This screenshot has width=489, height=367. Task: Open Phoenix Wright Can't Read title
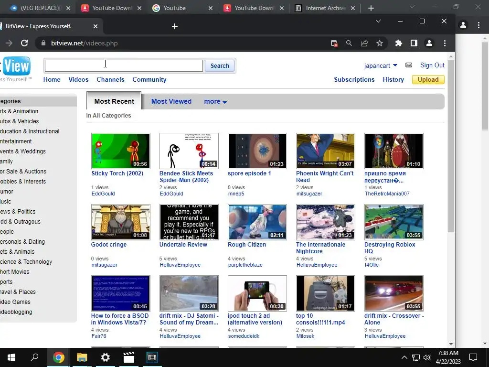(x=325, y=177)
